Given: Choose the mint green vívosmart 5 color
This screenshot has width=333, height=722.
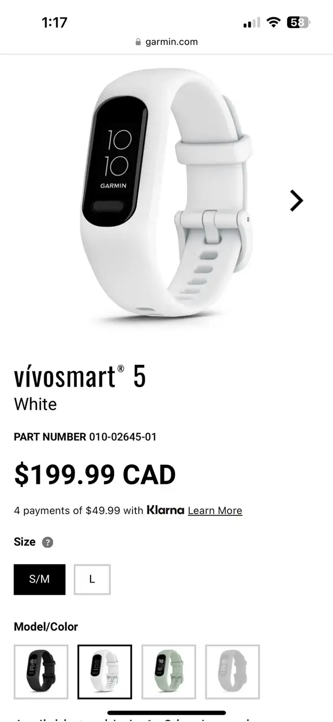Looking at the screenshot, I should [x=169, y=671].
